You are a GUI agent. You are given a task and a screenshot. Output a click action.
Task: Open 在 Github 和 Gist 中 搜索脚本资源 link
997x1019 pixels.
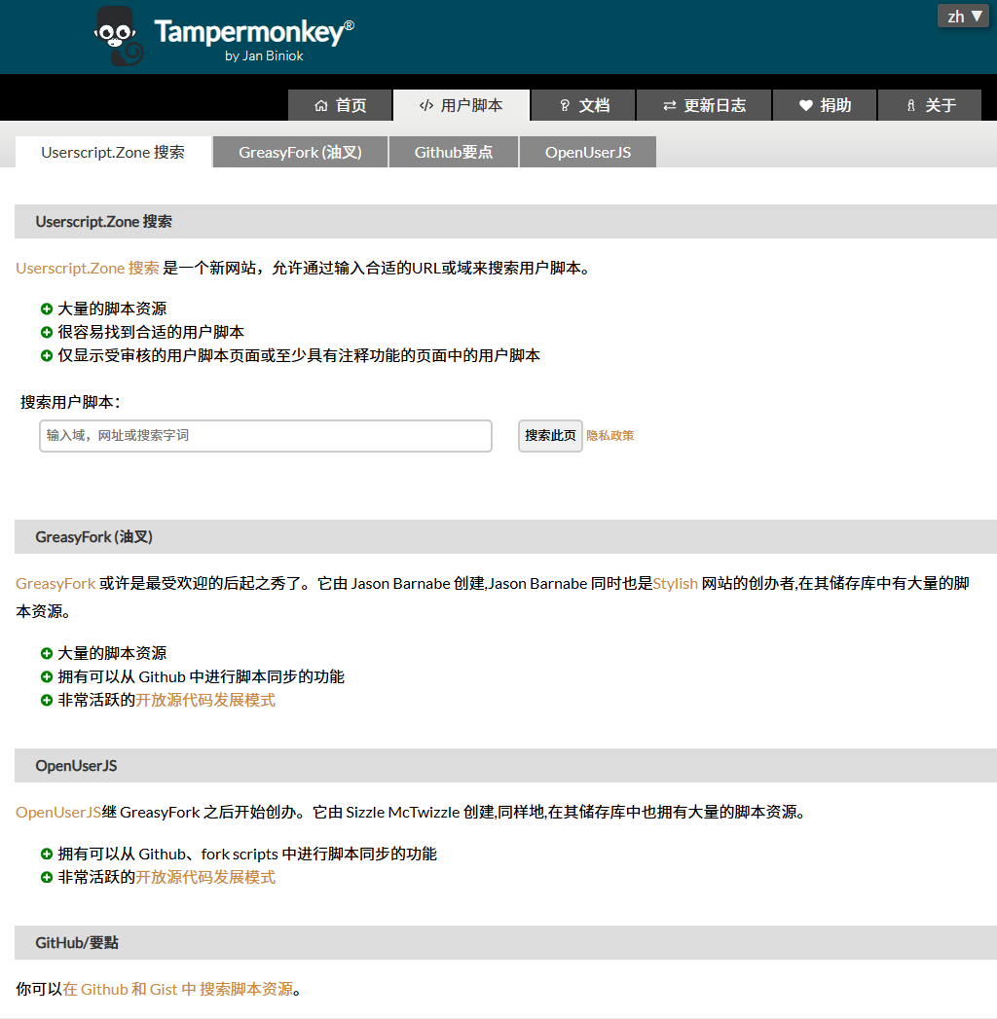pyautogui.click(x=178, y=989)
